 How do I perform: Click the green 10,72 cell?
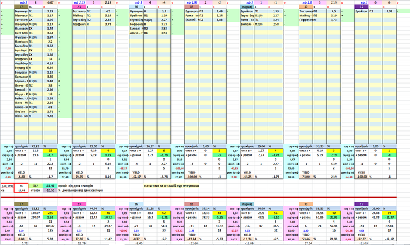pyautogui.click(x=108, y=218)
